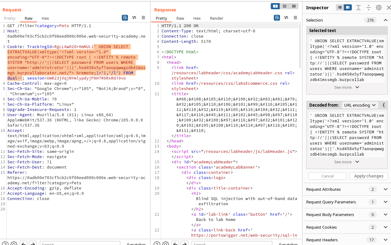Switch Inspector to docked side view icon
Viewport: 391px width, 245px height.
(x=348, y=7)
